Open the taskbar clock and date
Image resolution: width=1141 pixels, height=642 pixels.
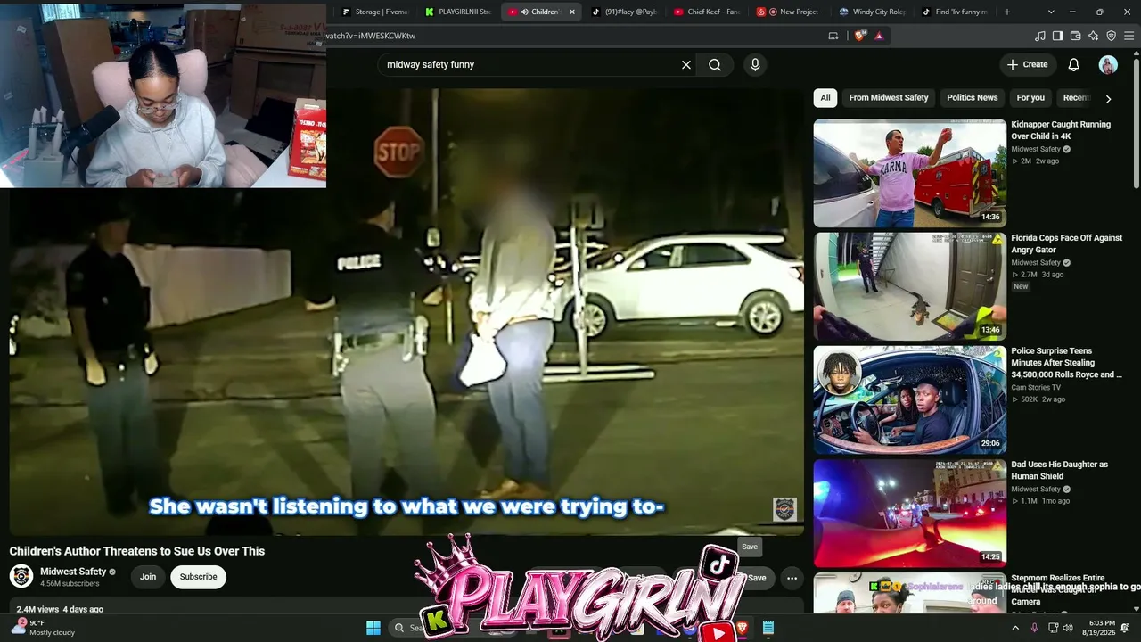click(1102, 628)
